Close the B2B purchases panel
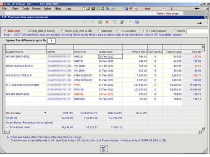 point(206,17)
